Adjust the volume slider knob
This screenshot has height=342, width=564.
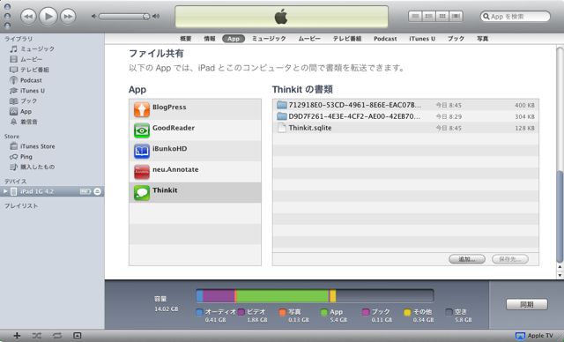145,17
